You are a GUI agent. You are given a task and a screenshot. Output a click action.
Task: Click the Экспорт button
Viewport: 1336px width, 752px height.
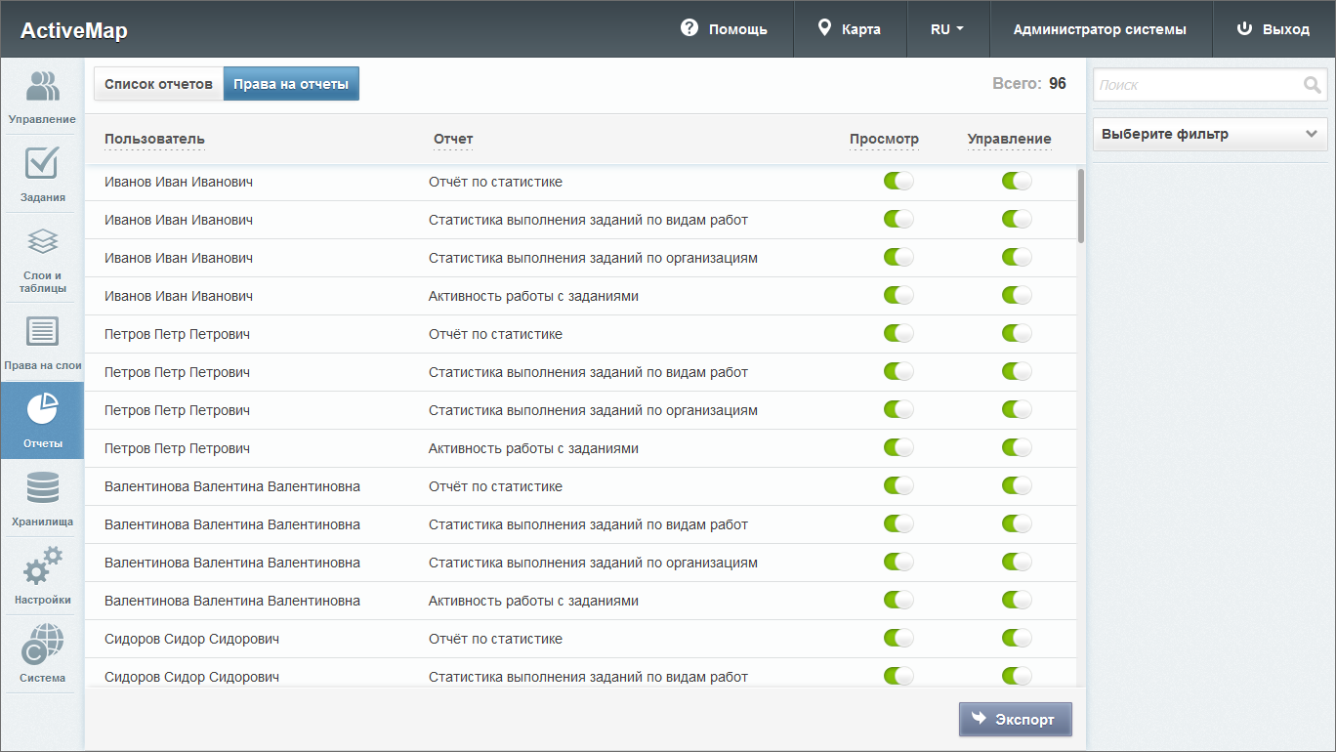pos(1015,720)
